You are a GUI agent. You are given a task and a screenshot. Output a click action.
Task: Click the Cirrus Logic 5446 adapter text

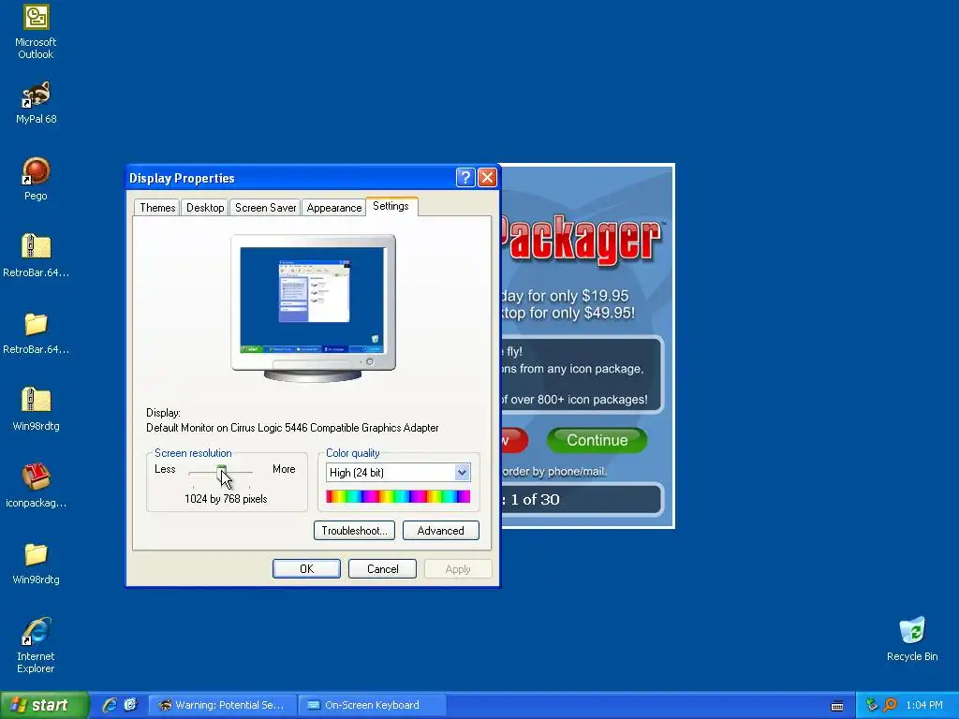(x=292, y=427)
